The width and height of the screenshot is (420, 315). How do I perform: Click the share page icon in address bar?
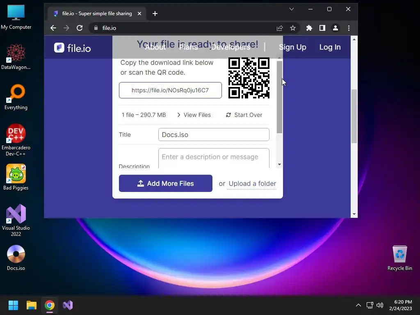[x=280, y=28]
